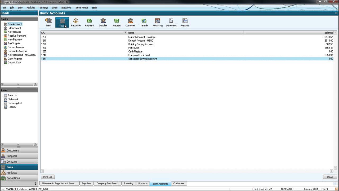Switch to Customers module in navigation
This screenshot has height=191, width=339.
(19, 150)
